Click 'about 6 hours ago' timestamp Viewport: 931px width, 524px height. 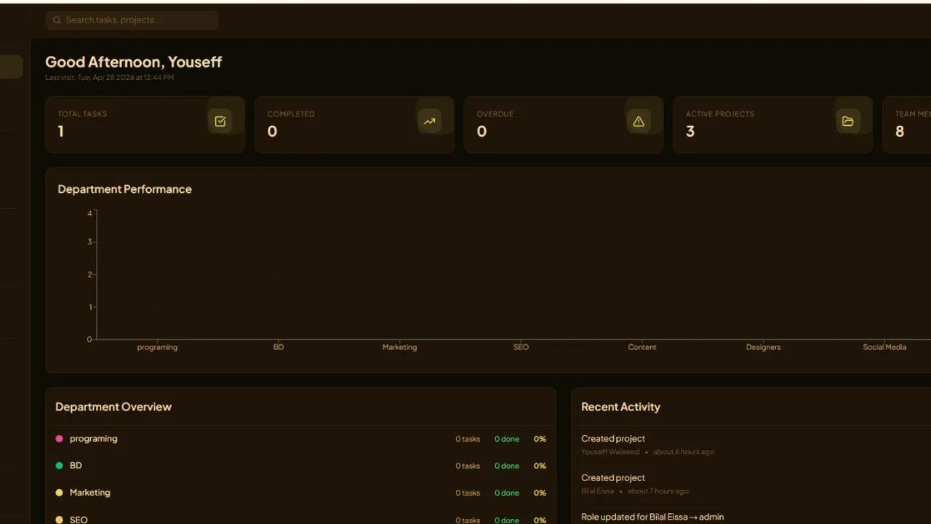point(684,452)
